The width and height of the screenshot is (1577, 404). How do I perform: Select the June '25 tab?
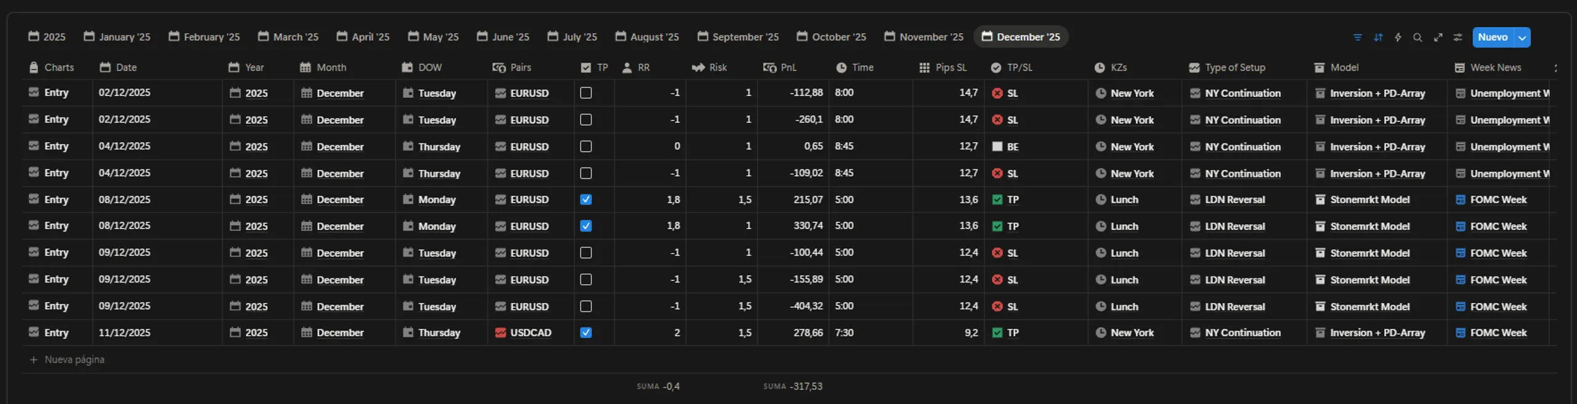[x=503, y=37]
